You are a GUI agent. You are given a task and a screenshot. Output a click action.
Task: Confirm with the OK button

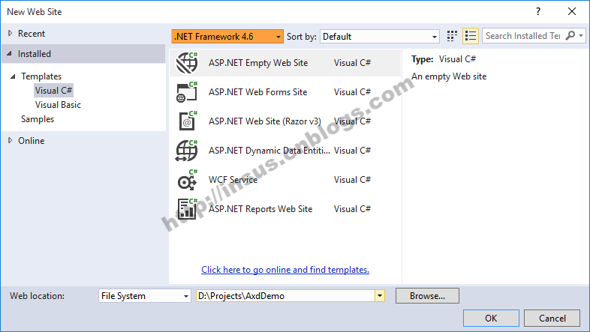[491, 319]
